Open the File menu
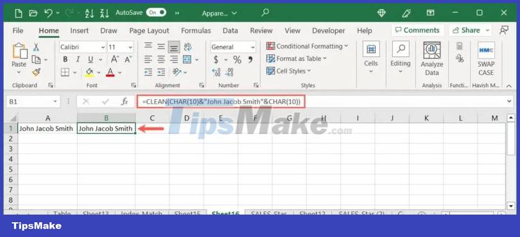Screen dimensions: 520x237 18,31
